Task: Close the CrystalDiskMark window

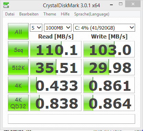Action: [x=133, y=4]
